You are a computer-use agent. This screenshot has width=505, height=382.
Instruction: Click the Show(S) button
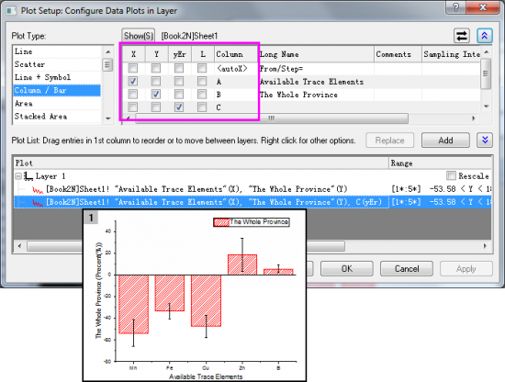(139, 36)
